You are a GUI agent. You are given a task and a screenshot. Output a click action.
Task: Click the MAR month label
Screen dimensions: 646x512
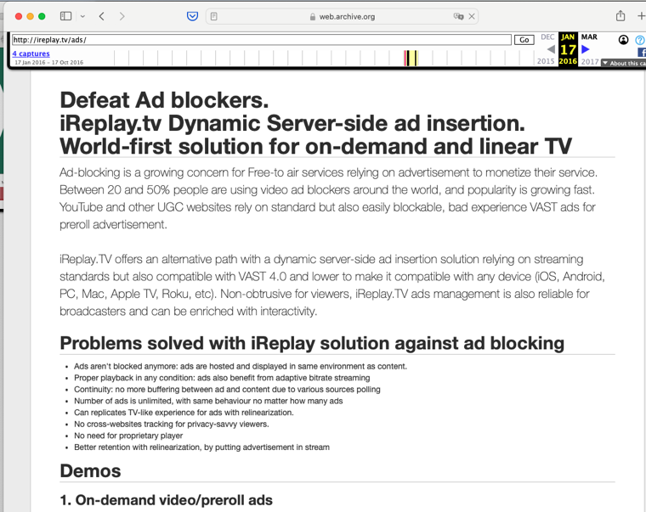(x=589, y=37)
